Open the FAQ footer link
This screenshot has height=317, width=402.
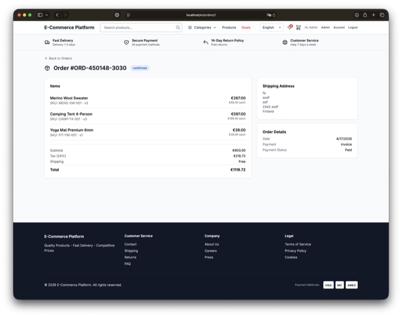[x=128, y=264]
